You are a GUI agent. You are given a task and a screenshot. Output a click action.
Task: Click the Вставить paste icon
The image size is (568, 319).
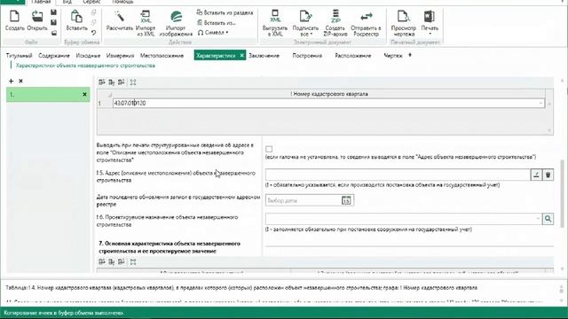(x=76, y=20)
